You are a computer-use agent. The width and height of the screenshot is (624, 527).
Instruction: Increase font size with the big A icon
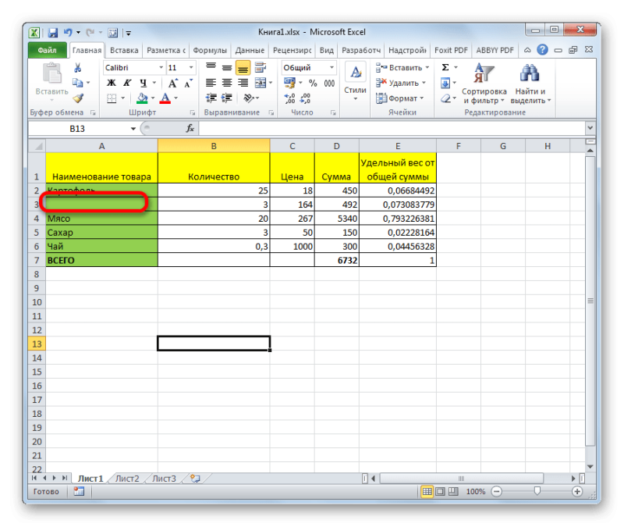pyautogui.click(x=172, y=84)
